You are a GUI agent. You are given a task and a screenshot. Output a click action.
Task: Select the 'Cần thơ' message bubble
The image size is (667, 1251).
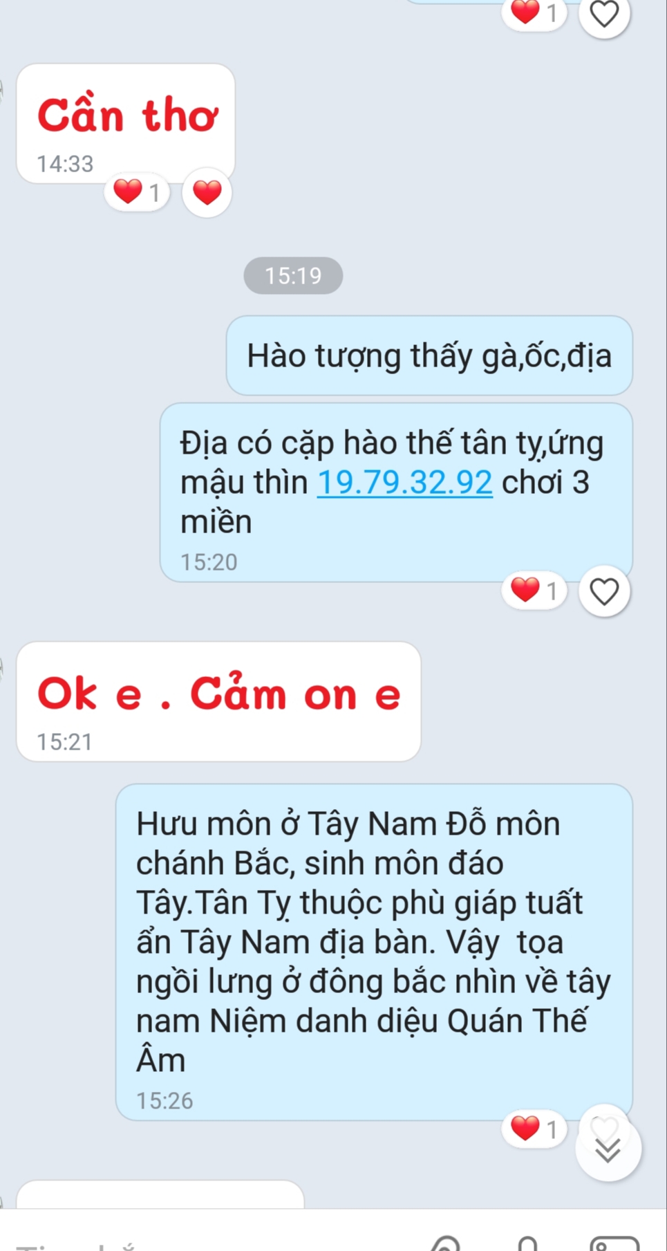126,124
